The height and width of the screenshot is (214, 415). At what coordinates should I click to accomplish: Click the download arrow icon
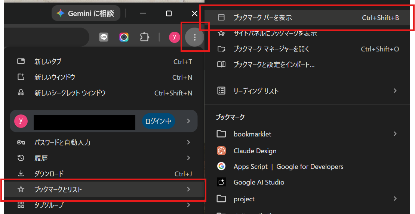point(21,174)
